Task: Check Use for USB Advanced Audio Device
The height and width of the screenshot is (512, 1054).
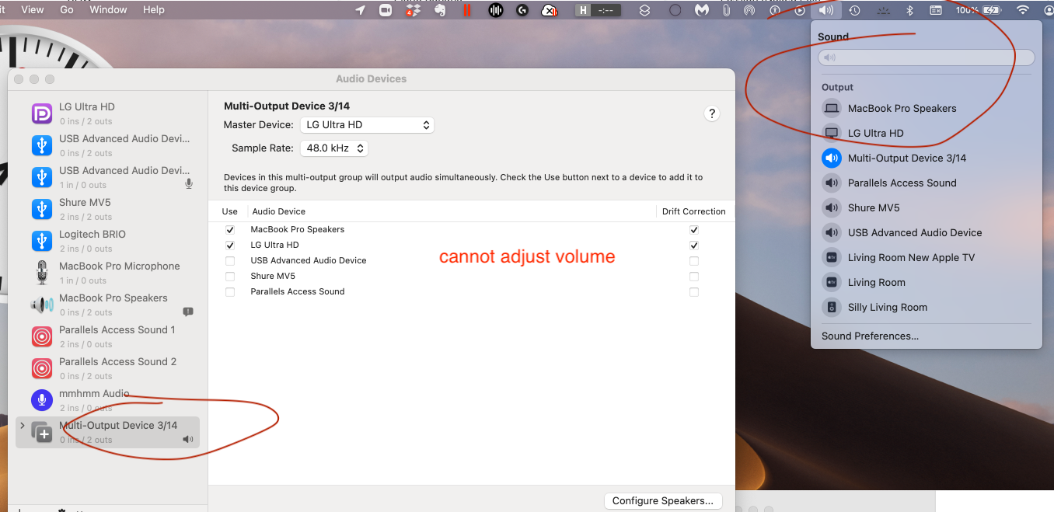Action: tap(230, 261)
